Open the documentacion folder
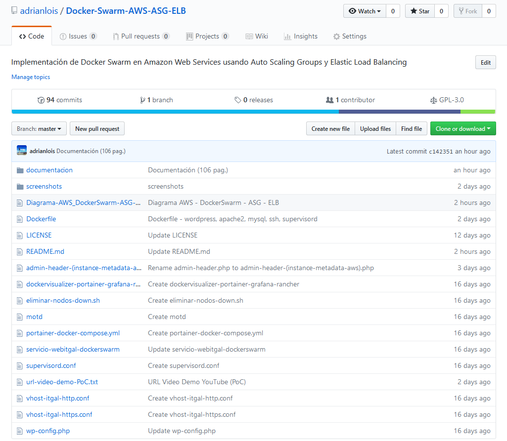Screen dimensions: 507x441 [49, 170]
